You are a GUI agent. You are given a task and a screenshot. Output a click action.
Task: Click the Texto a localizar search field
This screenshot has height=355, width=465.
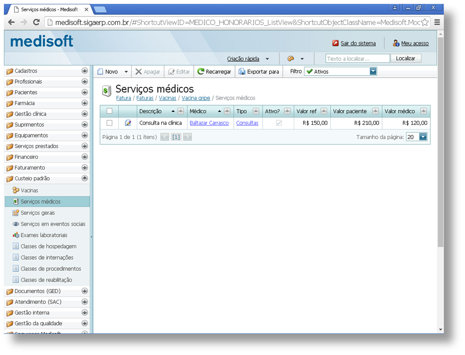357,58
